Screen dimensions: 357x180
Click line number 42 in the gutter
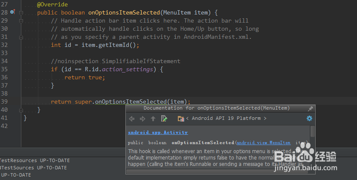pos(4,126)
